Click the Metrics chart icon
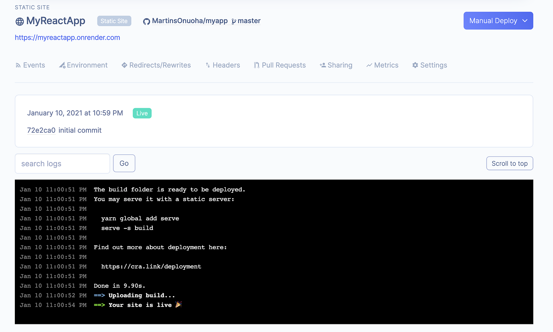Image resolution: width=553 pixels, height=332 pixels. pos(369,65)
